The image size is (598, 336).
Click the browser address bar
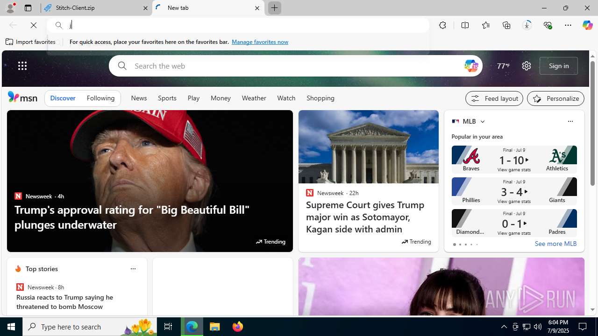[x=238, y=25]
